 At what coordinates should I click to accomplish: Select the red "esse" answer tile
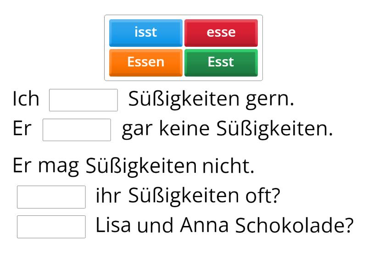pos(221,32)
